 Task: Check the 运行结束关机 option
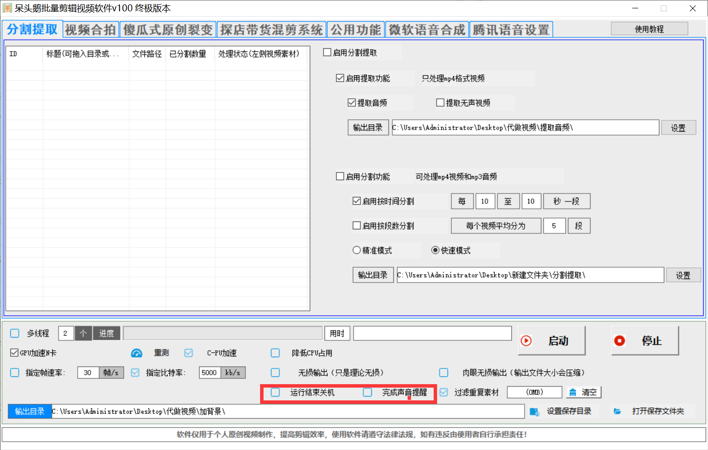pyautogui.click(x=275, y=393)
